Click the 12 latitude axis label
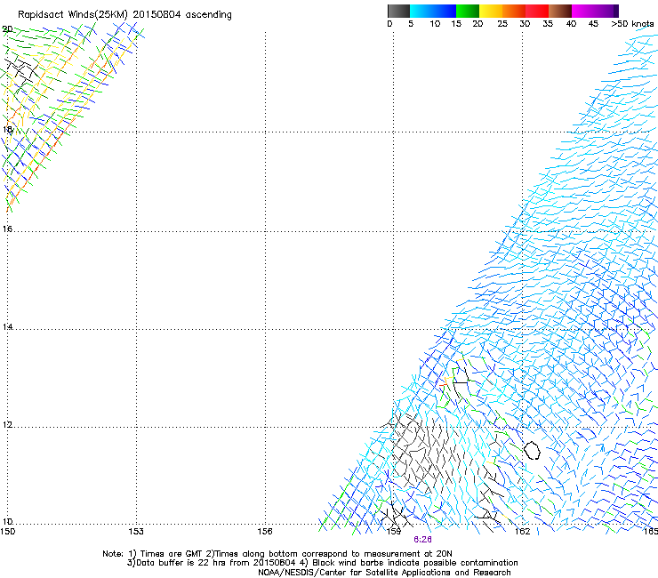The image size is (658, 578). click(x=7, y=425)
